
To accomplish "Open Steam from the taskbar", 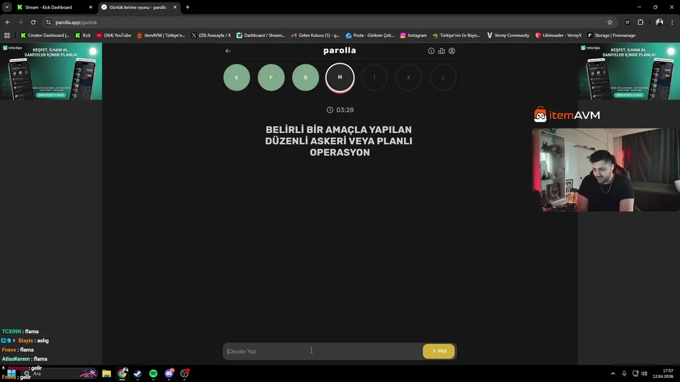I will pyautogui.click(x=138, y=374).
